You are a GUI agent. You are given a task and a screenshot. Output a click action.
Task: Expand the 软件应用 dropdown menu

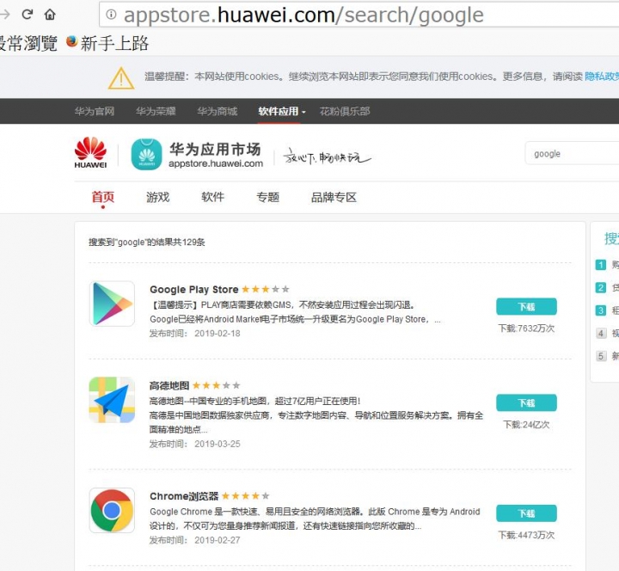[282, 111]
